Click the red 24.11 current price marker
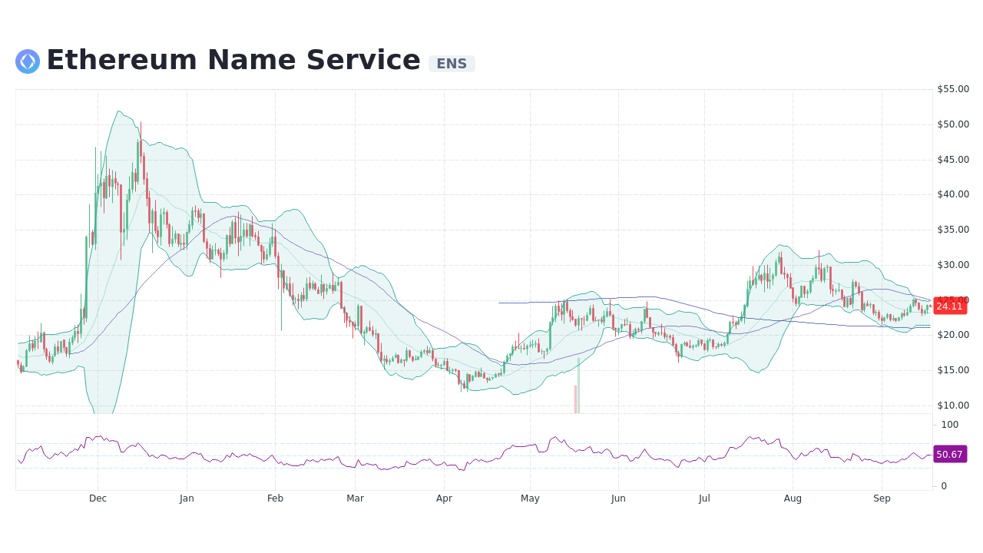Screen dimensions: 983x553 pos(950,306)
